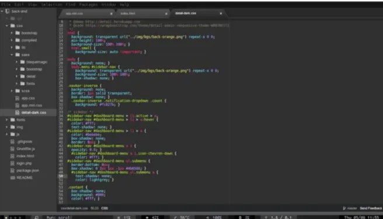
Task: Click the scss folder icon
Action: point(18,91)
